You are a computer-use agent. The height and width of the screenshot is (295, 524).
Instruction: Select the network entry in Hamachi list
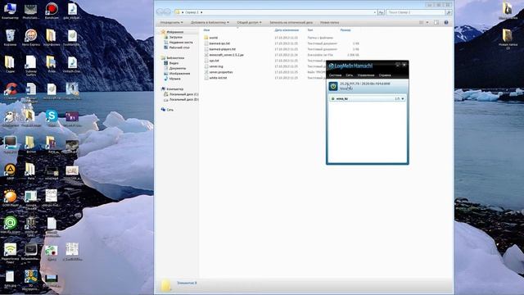[x=368, y=98]
